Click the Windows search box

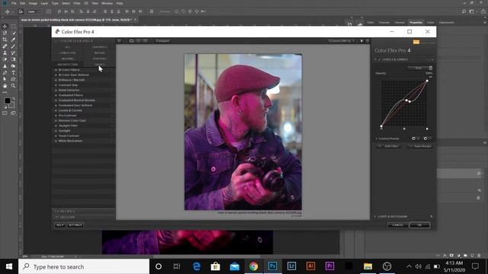click(84, 266)
